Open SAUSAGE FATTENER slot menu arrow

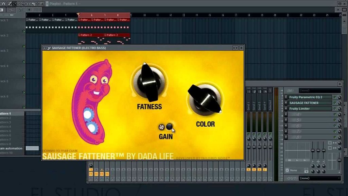pyautogui.click(x=286, y=103)
